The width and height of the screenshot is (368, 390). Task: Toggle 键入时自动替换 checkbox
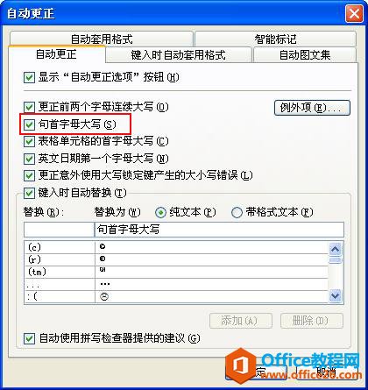coord(29,193)
